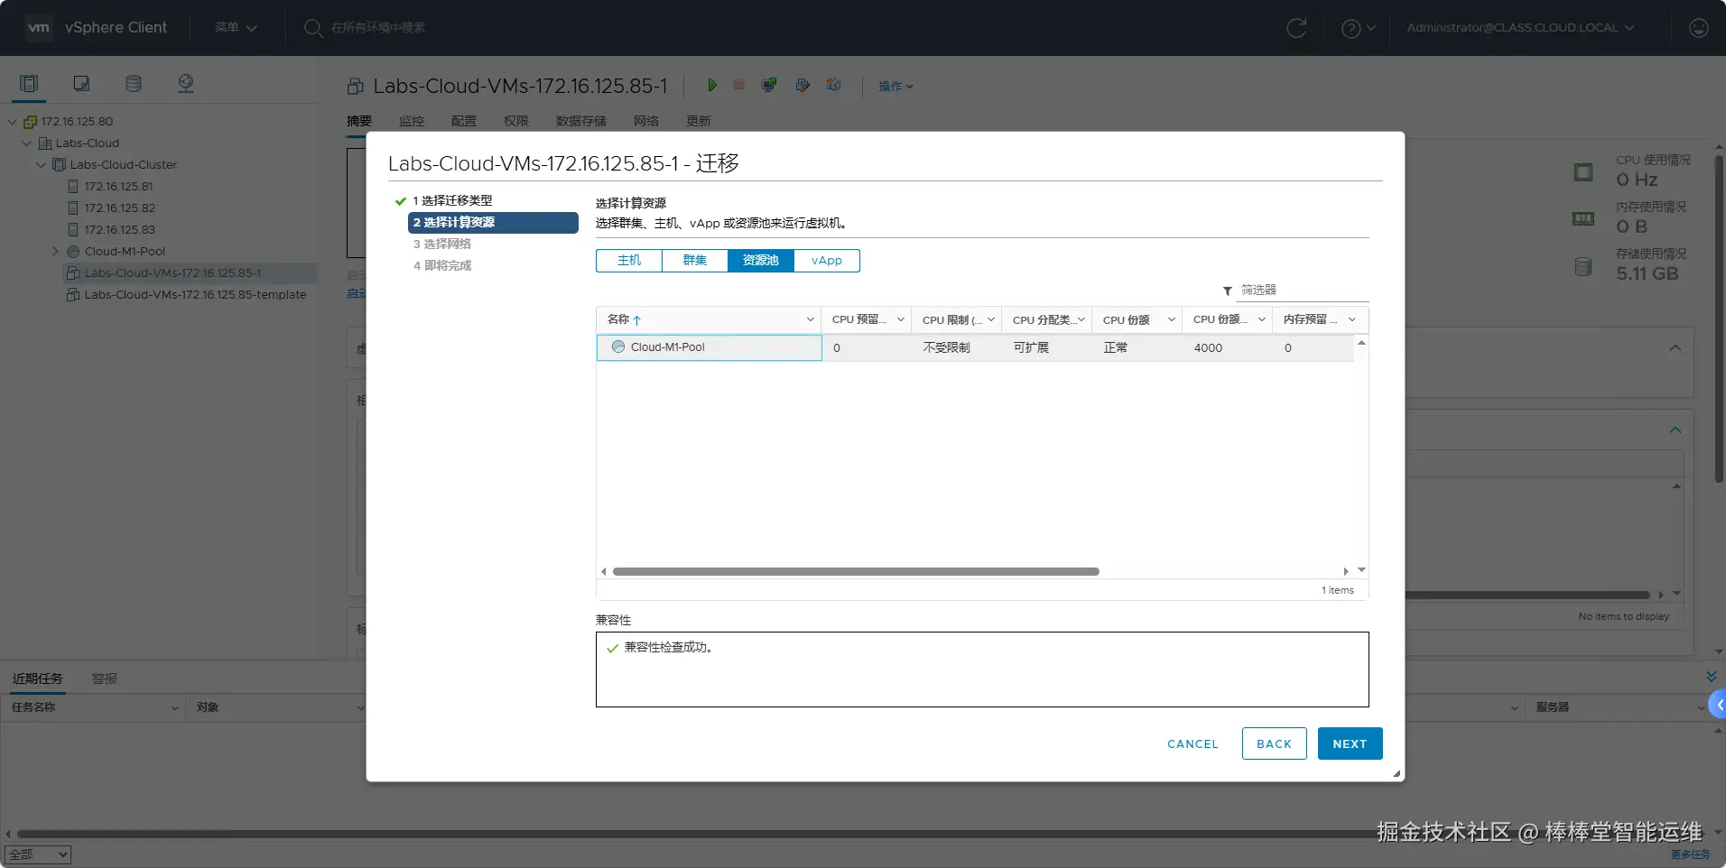Select the Cloud-M1-Pool row in the table
The height and width of the screenshot is (868, 1726).
975,348
